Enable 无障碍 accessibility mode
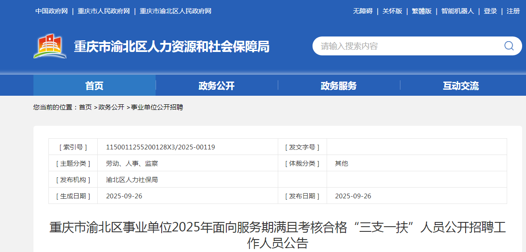Image resolution: width=526 pixels, height=252 pixels. coord(363,11)
